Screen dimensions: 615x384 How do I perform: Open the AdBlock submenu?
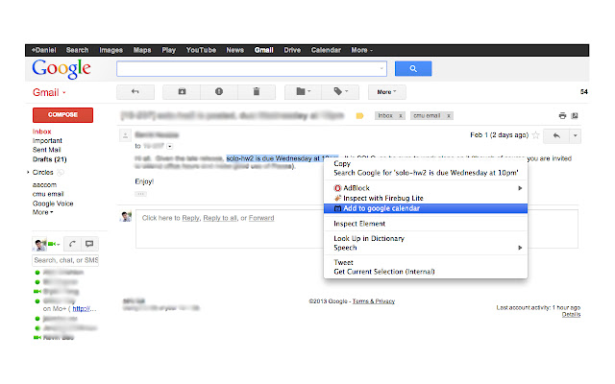(426, 188)
